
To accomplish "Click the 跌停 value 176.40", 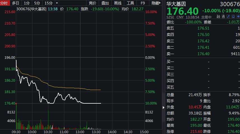I will click(x=234, y=131).
